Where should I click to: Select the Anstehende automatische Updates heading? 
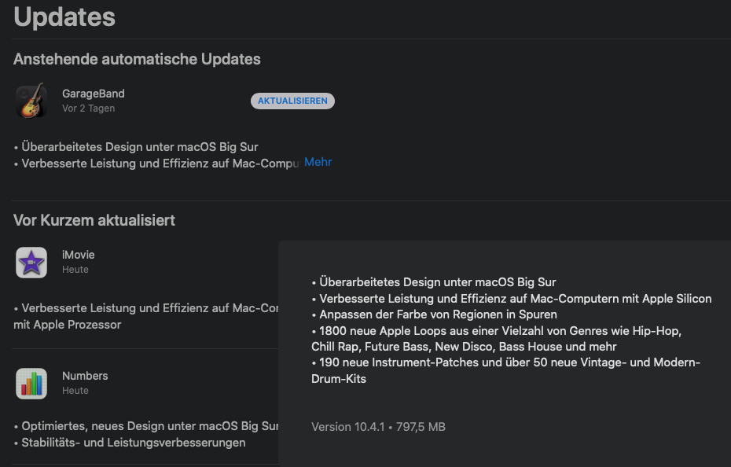[137, 59]
